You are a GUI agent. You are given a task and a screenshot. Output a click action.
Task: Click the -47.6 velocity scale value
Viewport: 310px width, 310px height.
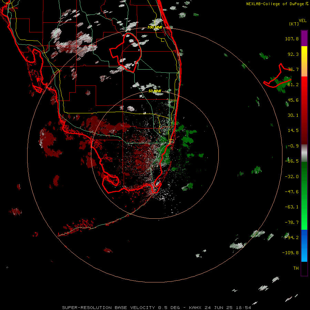(292, 192)
